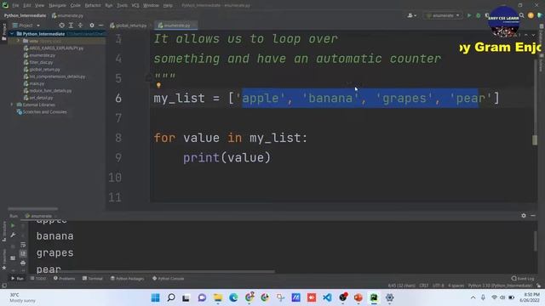The width and height of the screenshot is (545, 306).
Task: Open the Run tool window button
Action: (17, 279)
